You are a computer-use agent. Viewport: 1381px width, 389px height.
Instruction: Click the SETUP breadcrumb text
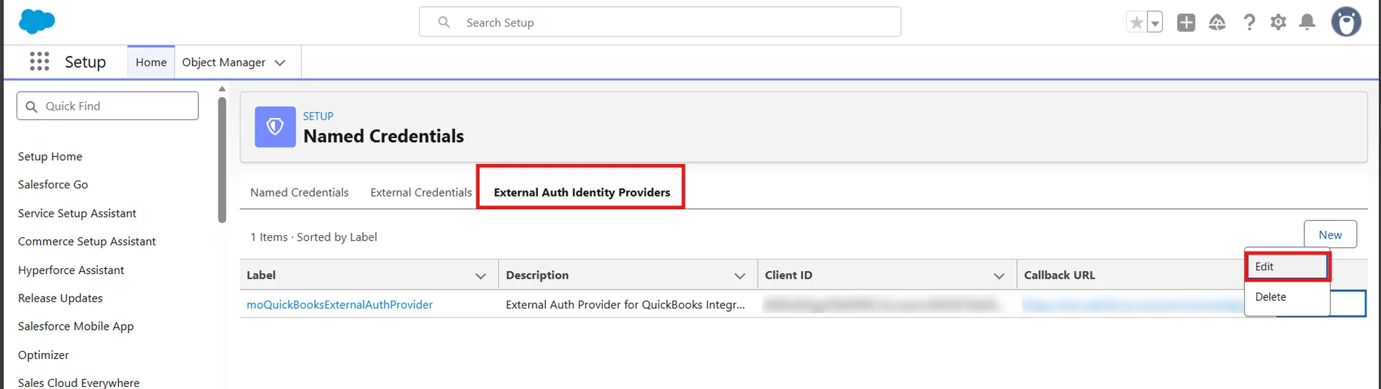318,116
